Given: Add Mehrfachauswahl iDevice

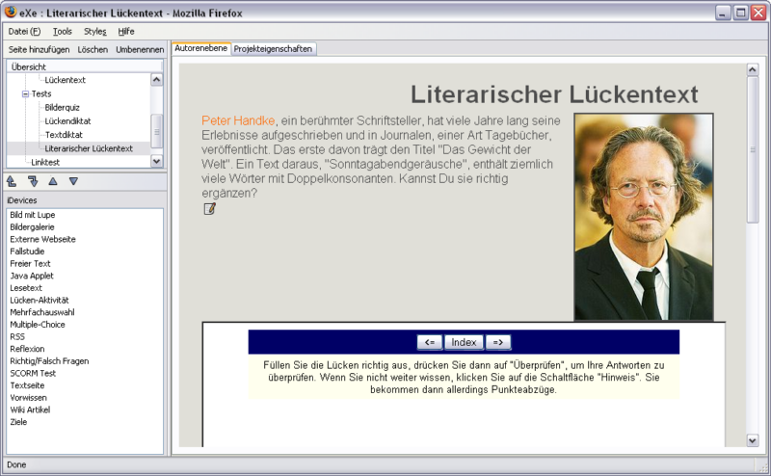Looking at the screenshot, I should [42, 312].
